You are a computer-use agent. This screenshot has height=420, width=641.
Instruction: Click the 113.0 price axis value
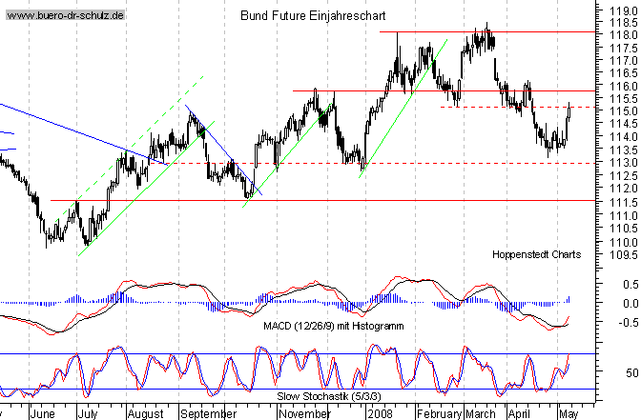[623, 163]
